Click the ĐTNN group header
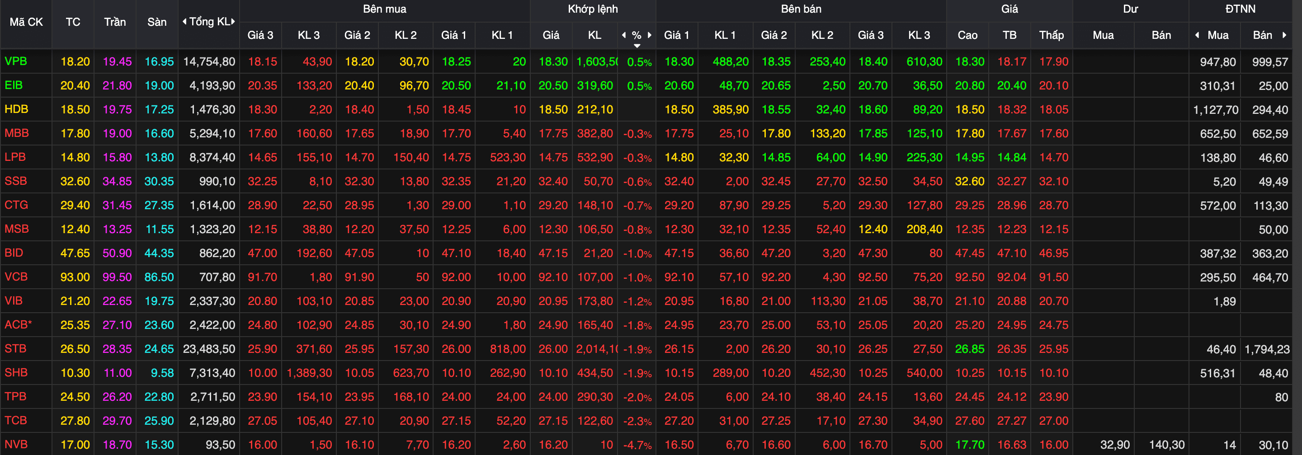The image size is (1302, 455). point(1240,9)
